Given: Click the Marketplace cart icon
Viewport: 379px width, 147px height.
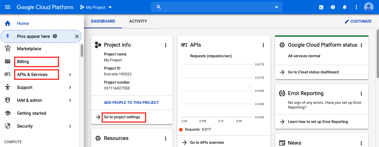Looking at the screenshot, I should point(8,49).
